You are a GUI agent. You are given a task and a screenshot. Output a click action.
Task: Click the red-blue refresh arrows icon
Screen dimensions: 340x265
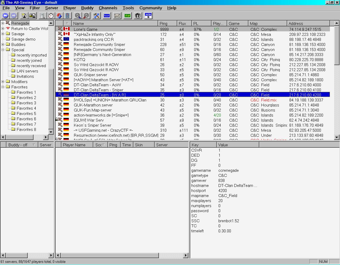coord(59,16)
